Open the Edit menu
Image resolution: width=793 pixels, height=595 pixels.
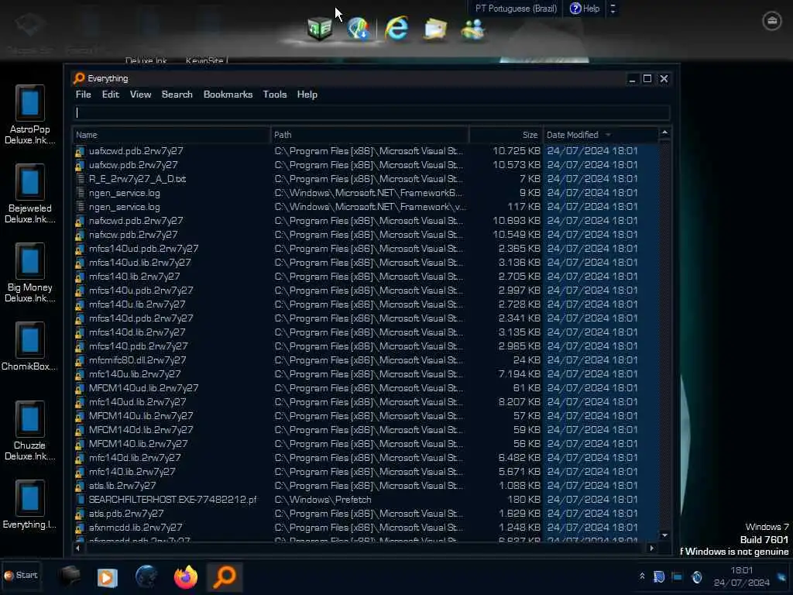[x=110, y=95]
